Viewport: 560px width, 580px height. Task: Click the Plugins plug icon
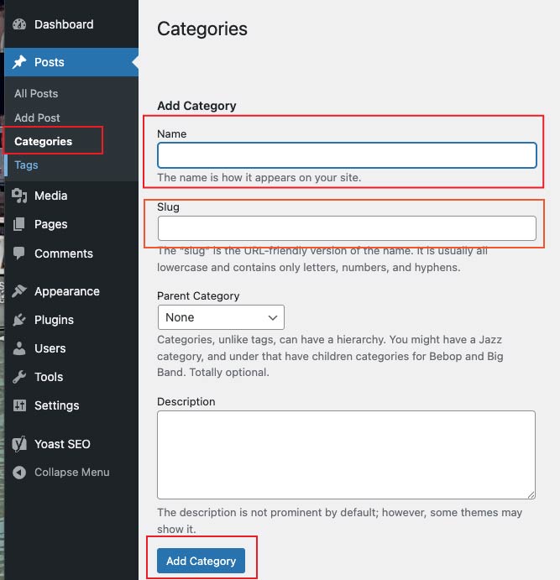click(19, 320)
